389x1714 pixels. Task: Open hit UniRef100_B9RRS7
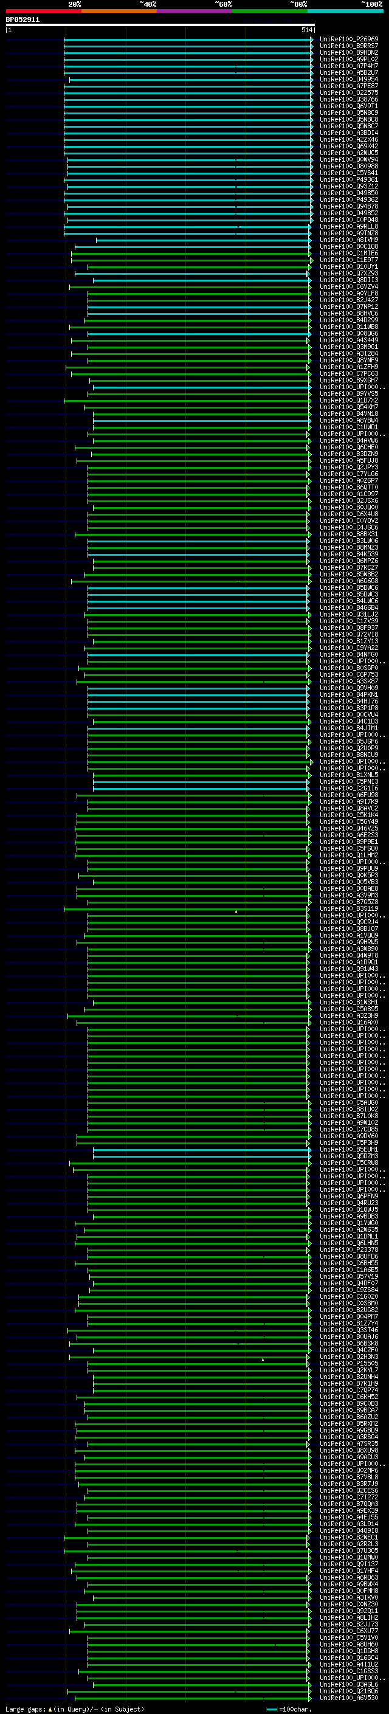(x=349, y=46)
